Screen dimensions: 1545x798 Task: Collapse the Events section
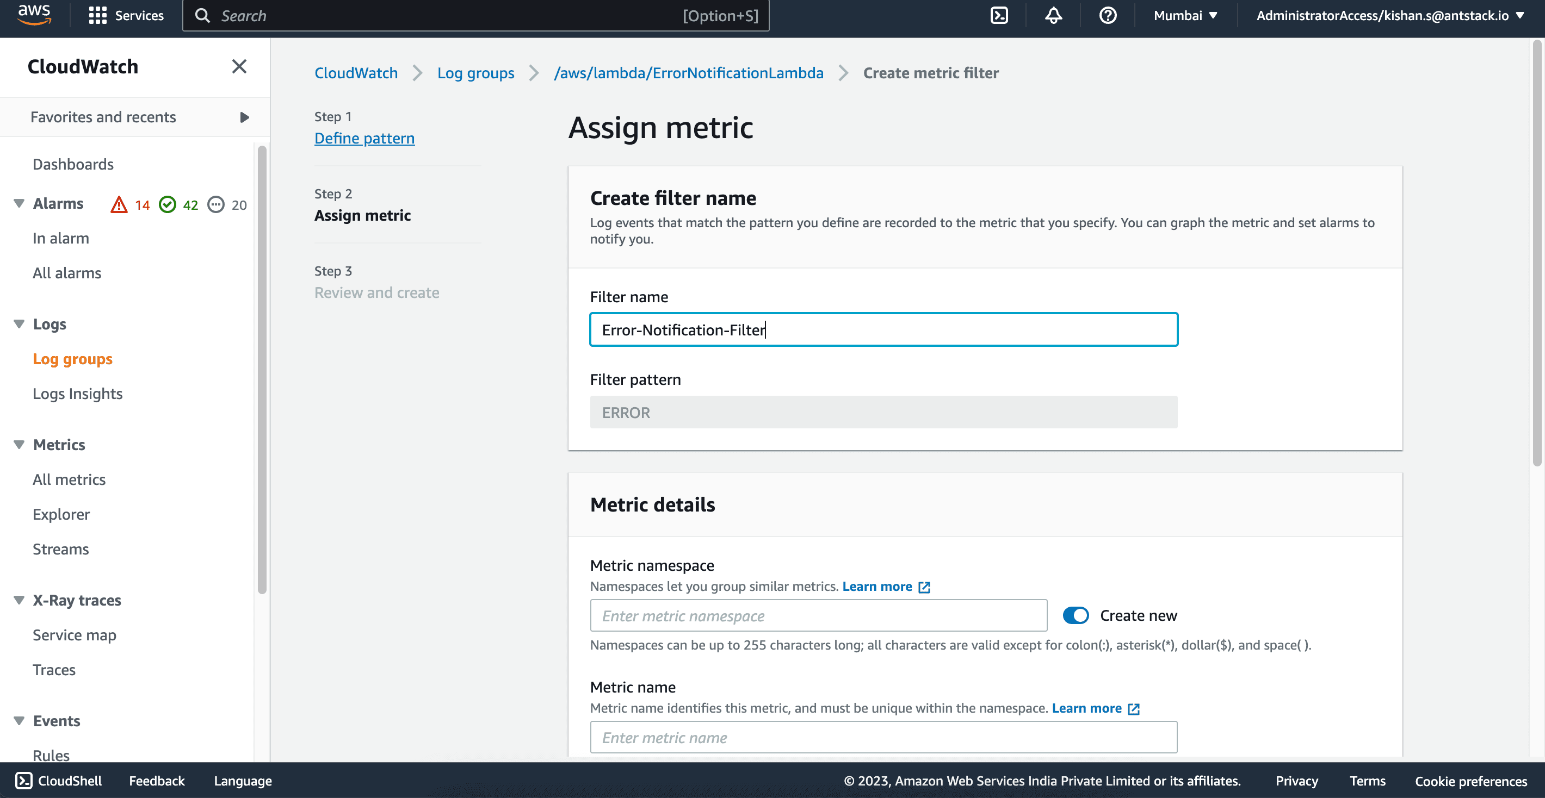19,721
